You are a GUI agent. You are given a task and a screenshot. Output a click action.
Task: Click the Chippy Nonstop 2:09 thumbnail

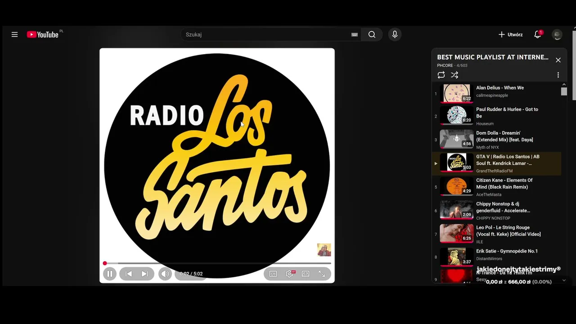coord(456,210)
